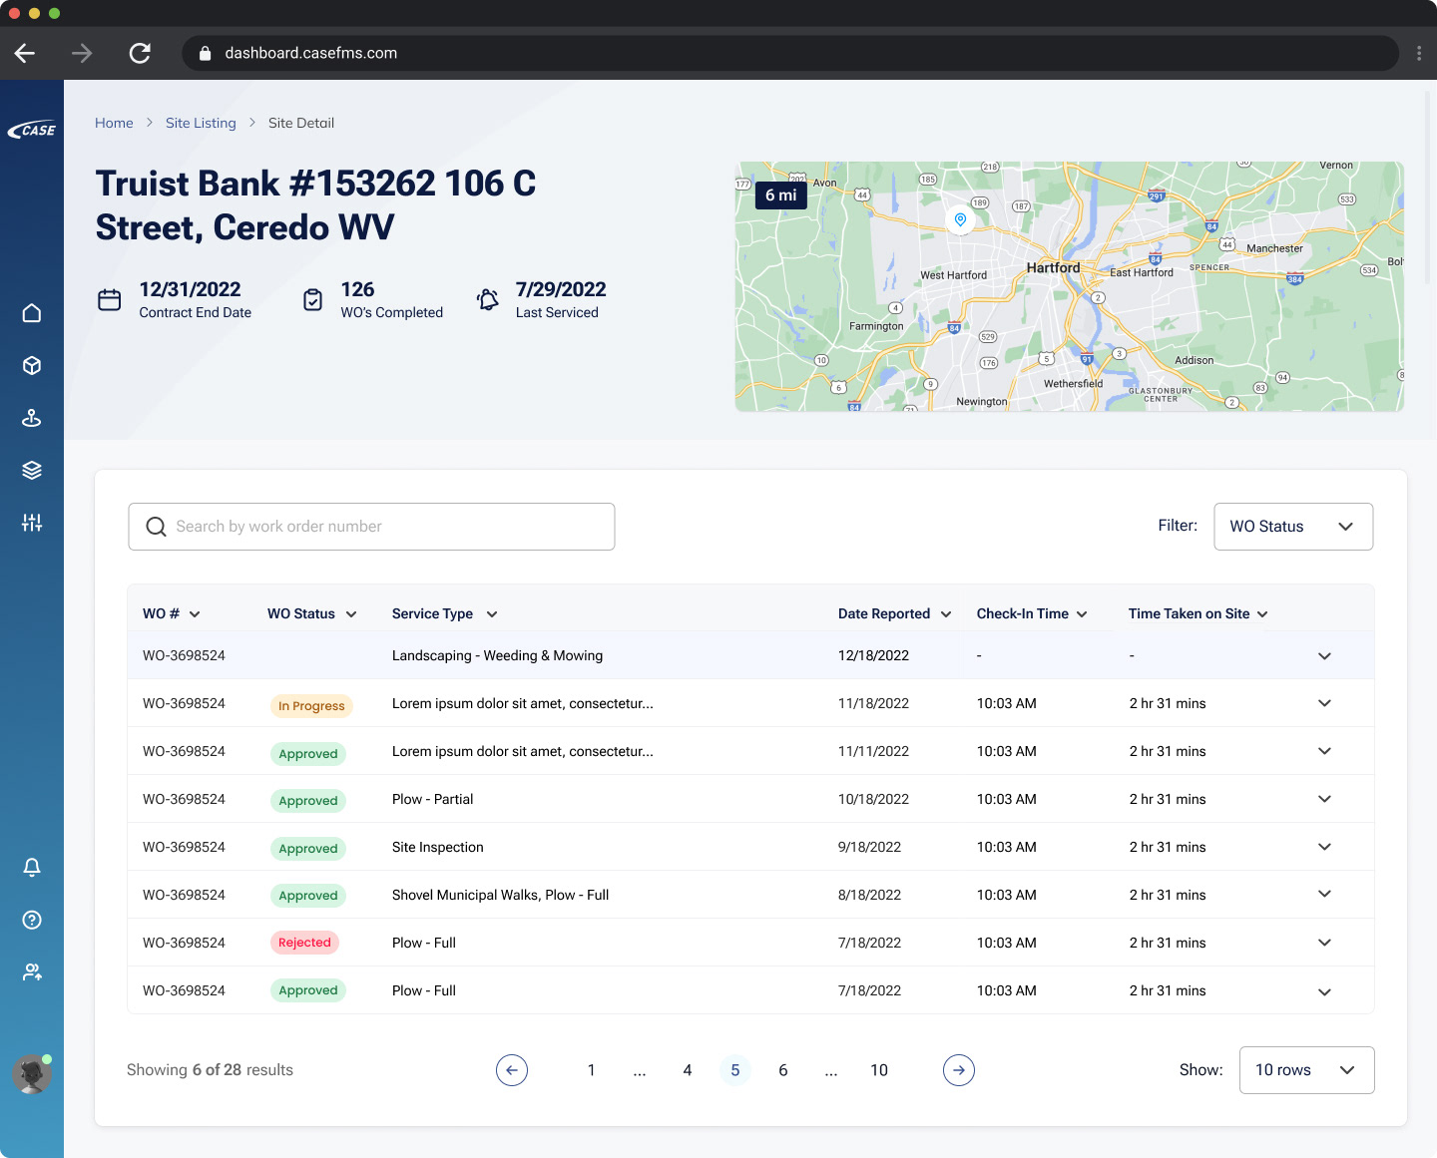Click the search magnifier icon

click(x=156, y=527)
